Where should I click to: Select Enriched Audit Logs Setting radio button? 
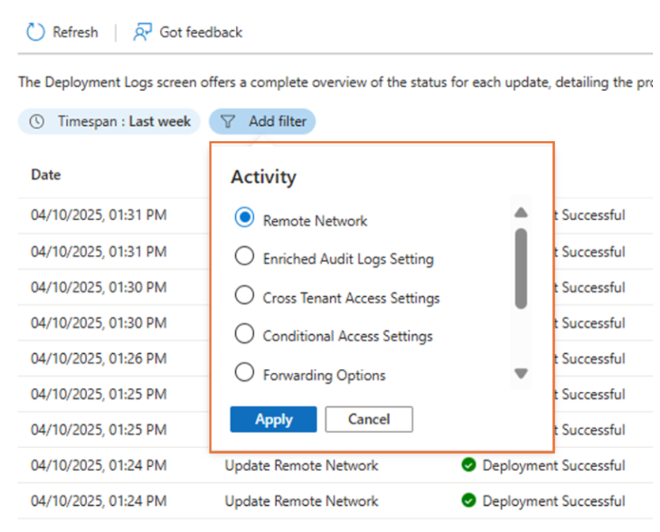pyautogui.click(x=244, y=256)
